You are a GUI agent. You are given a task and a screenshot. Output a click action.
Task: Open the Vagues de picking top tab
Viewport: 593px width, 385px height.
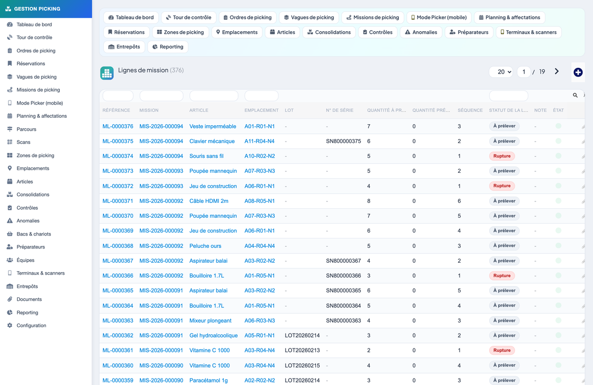point(309,17)
